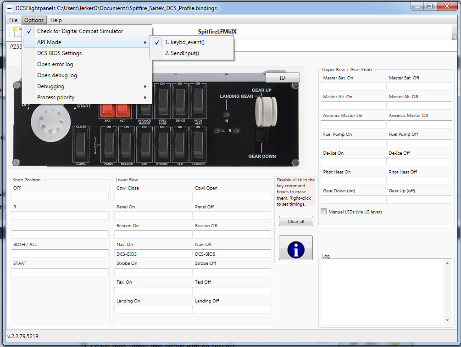The image size is (461, 347).
Task: Click the red ALT. switch
Action: click(122, 111)
